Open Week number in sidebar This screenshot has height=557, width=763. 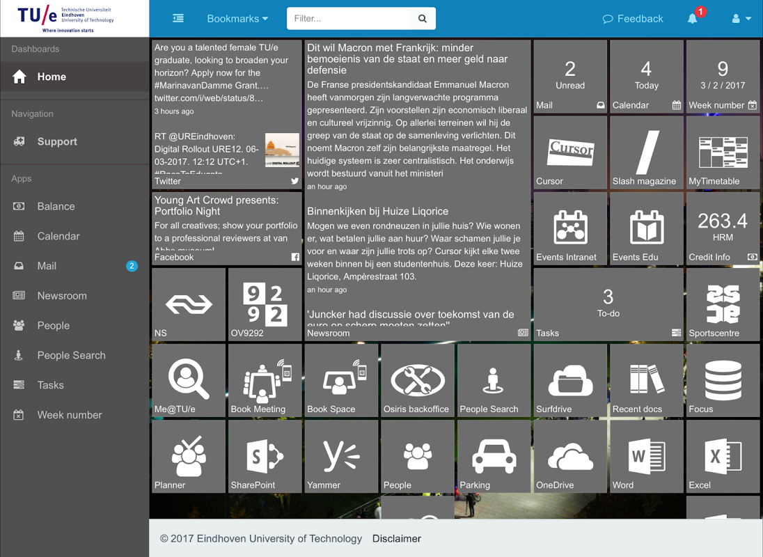pyautogui.click(x=74, y=415)
